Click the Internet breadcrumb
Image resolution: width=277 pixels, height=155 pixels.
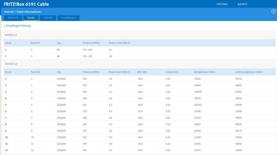pyautogui.click(x=9, y=12)
